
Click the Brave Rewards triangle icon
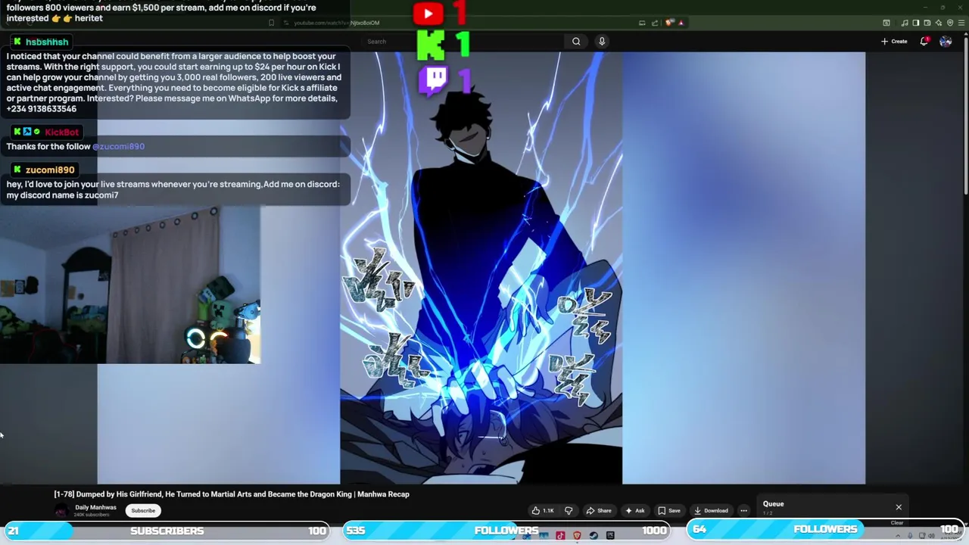pyautogui.click(x=681, y=23)
